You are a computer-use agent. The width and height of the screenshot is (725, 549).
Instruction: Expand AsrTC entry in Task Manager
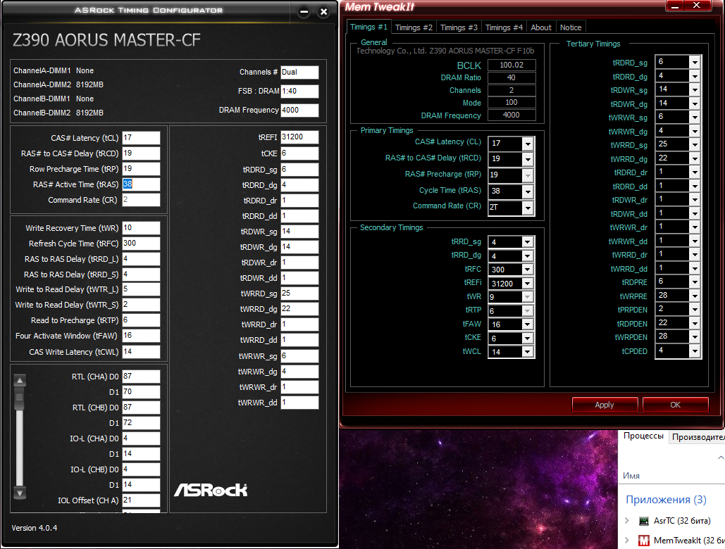[627, 521]
